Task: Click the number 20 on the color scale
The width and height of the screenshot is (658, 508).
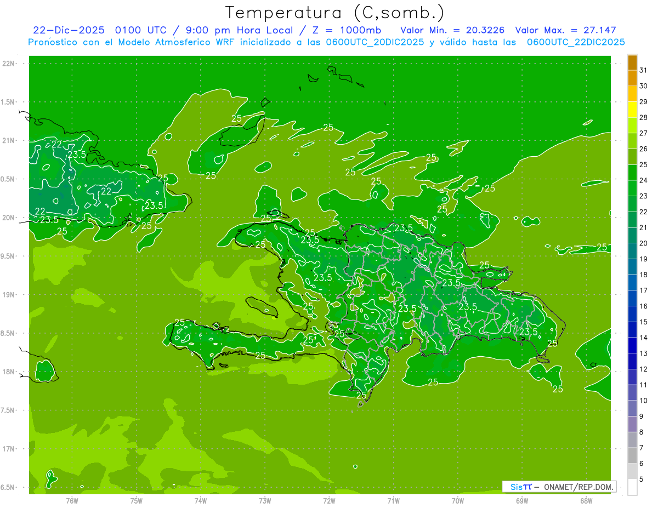Action: (643, 243)
